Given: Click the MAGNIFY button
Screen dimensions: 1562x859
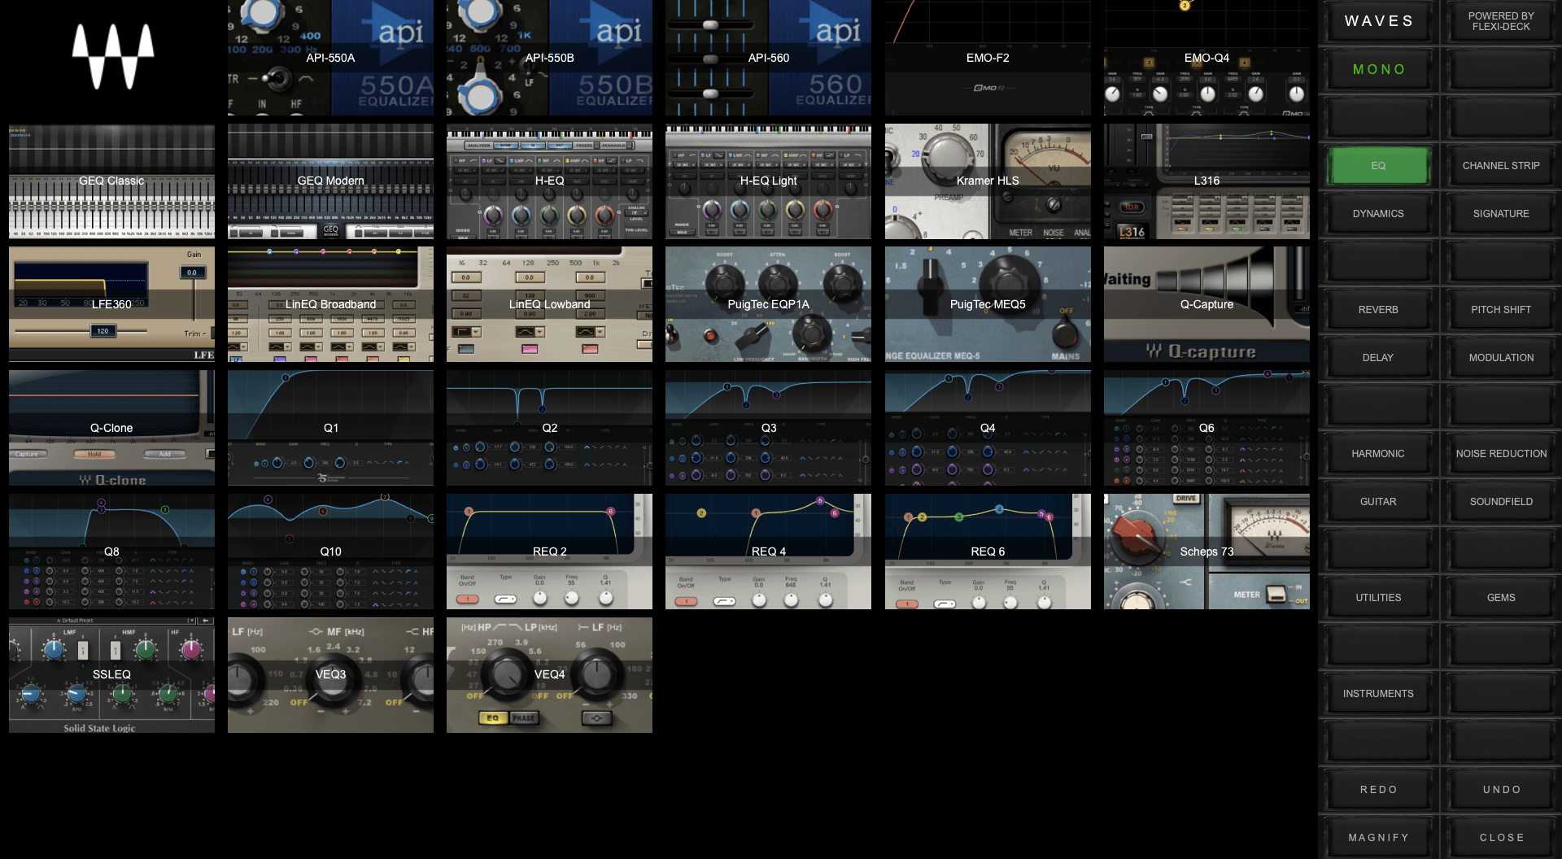Looking at the screenshot, I should click(x=1378, y=838).
